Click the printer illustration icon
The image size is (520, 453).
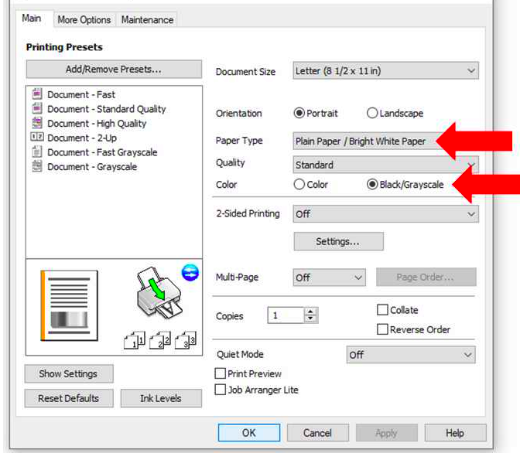157,295
